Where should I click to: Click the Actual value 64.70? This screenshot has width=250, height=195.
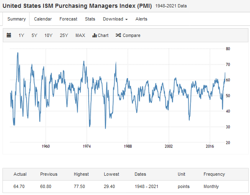tap(19, 186)
